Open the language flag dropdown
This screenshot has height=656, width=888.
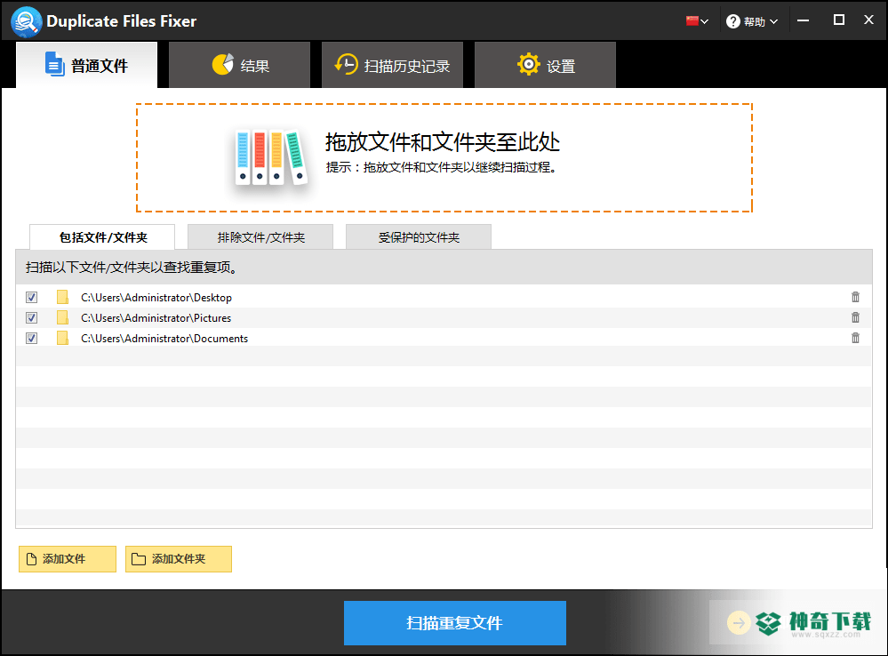coord(697,21)
